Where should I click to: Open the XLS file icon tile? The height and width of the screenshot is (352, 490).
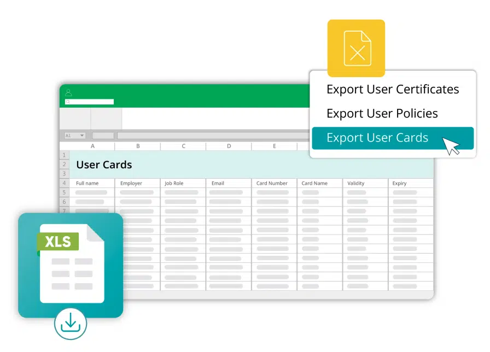(x=71, y=265)
